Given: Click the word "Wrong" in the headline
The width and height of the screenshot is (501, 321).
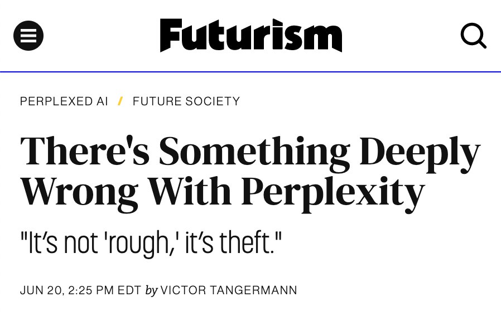Looking at the screenshot, I should click(79, 192).
